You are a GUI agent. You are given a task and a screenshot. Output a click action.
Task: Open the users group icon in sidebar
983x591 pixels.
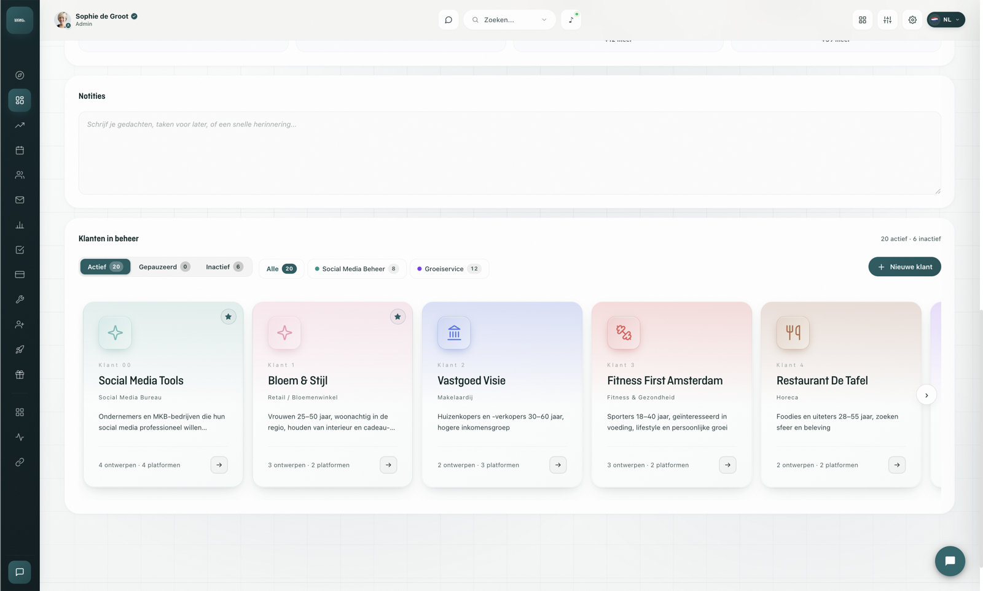click(20, 175)
